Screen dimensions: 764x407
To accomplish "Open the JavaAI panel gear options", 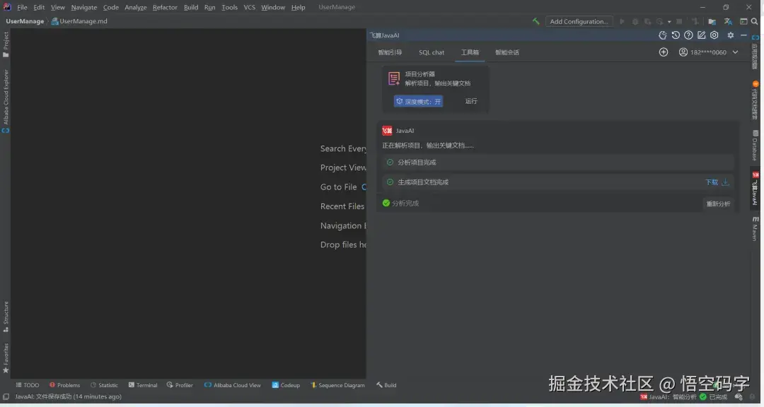I will pyautogui.click(x=730, y=35).
